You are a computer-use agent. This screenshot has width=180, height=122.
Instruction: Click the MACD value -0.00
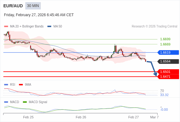164,109
